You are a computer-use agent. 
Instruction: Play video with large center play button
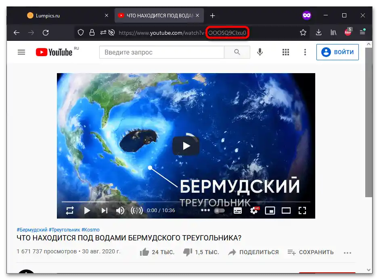point(186,146)
